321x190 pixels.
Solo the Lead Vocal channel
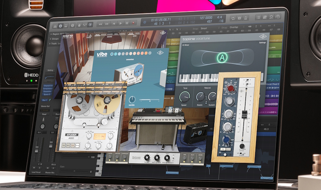(x=40, y=168)
